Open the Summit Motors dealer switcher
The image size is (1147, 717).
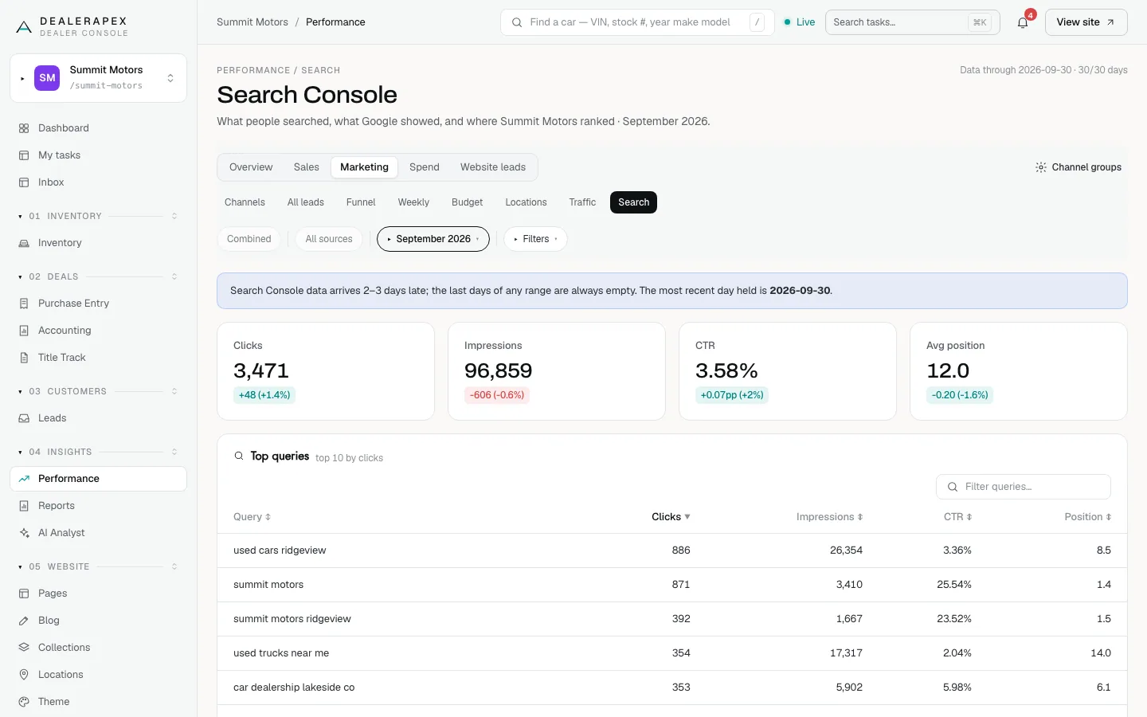click(99, 78)
